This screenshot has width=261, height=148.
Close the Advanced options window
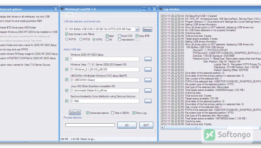click(x=55, y=9)
